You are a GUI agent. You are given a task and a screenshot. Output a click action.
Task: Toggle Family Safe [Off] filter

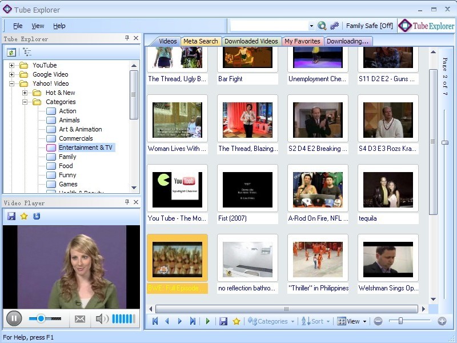[x=370, y=26]
